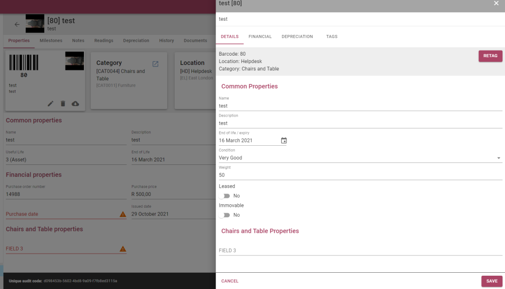The width and height of the screenshot is (505, 289).
Task: Switch to the Details tab
Action: (230, 36)
